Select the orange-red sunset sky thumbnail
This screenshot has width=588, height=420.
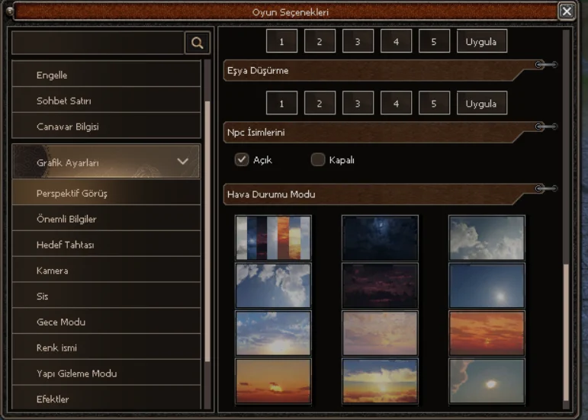[x=487, y=333]
